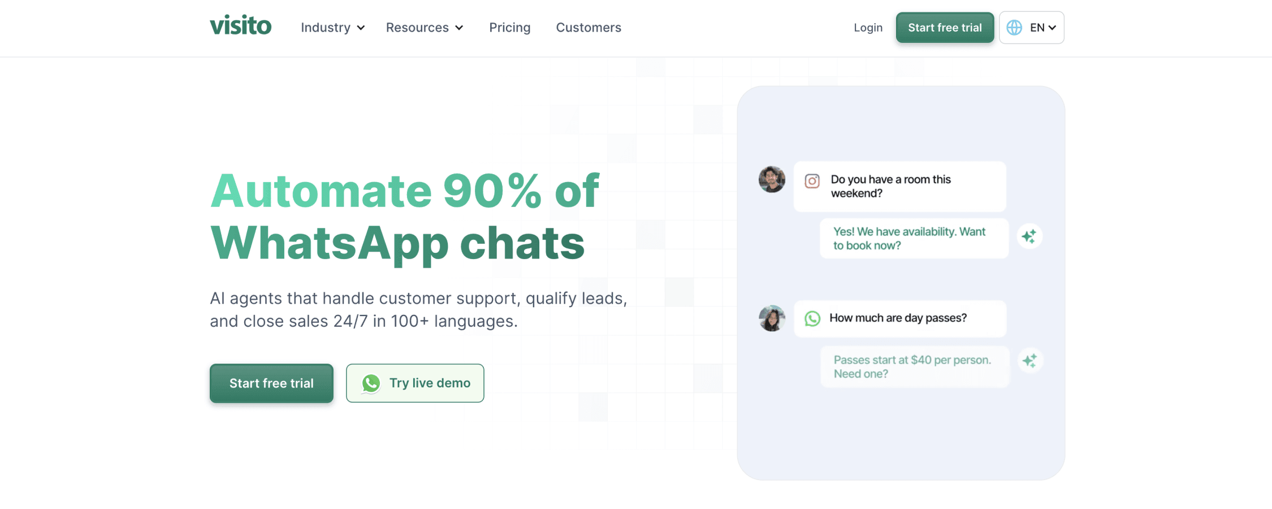Click the man's avatar in first chat
Viewport: 1272px width, 509px height.
pyautogui.click(x=772, y=180)
